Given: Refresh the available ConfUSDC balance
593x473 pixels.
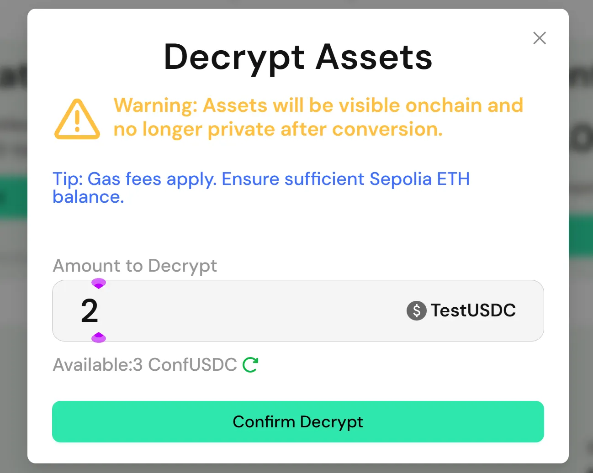Looking at the screenshot, I should tap(250, 365).
